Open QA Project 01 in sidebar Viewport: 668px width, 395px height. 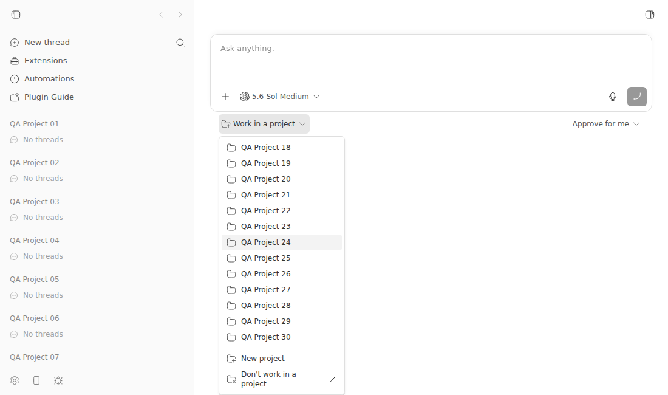[35, 124]
